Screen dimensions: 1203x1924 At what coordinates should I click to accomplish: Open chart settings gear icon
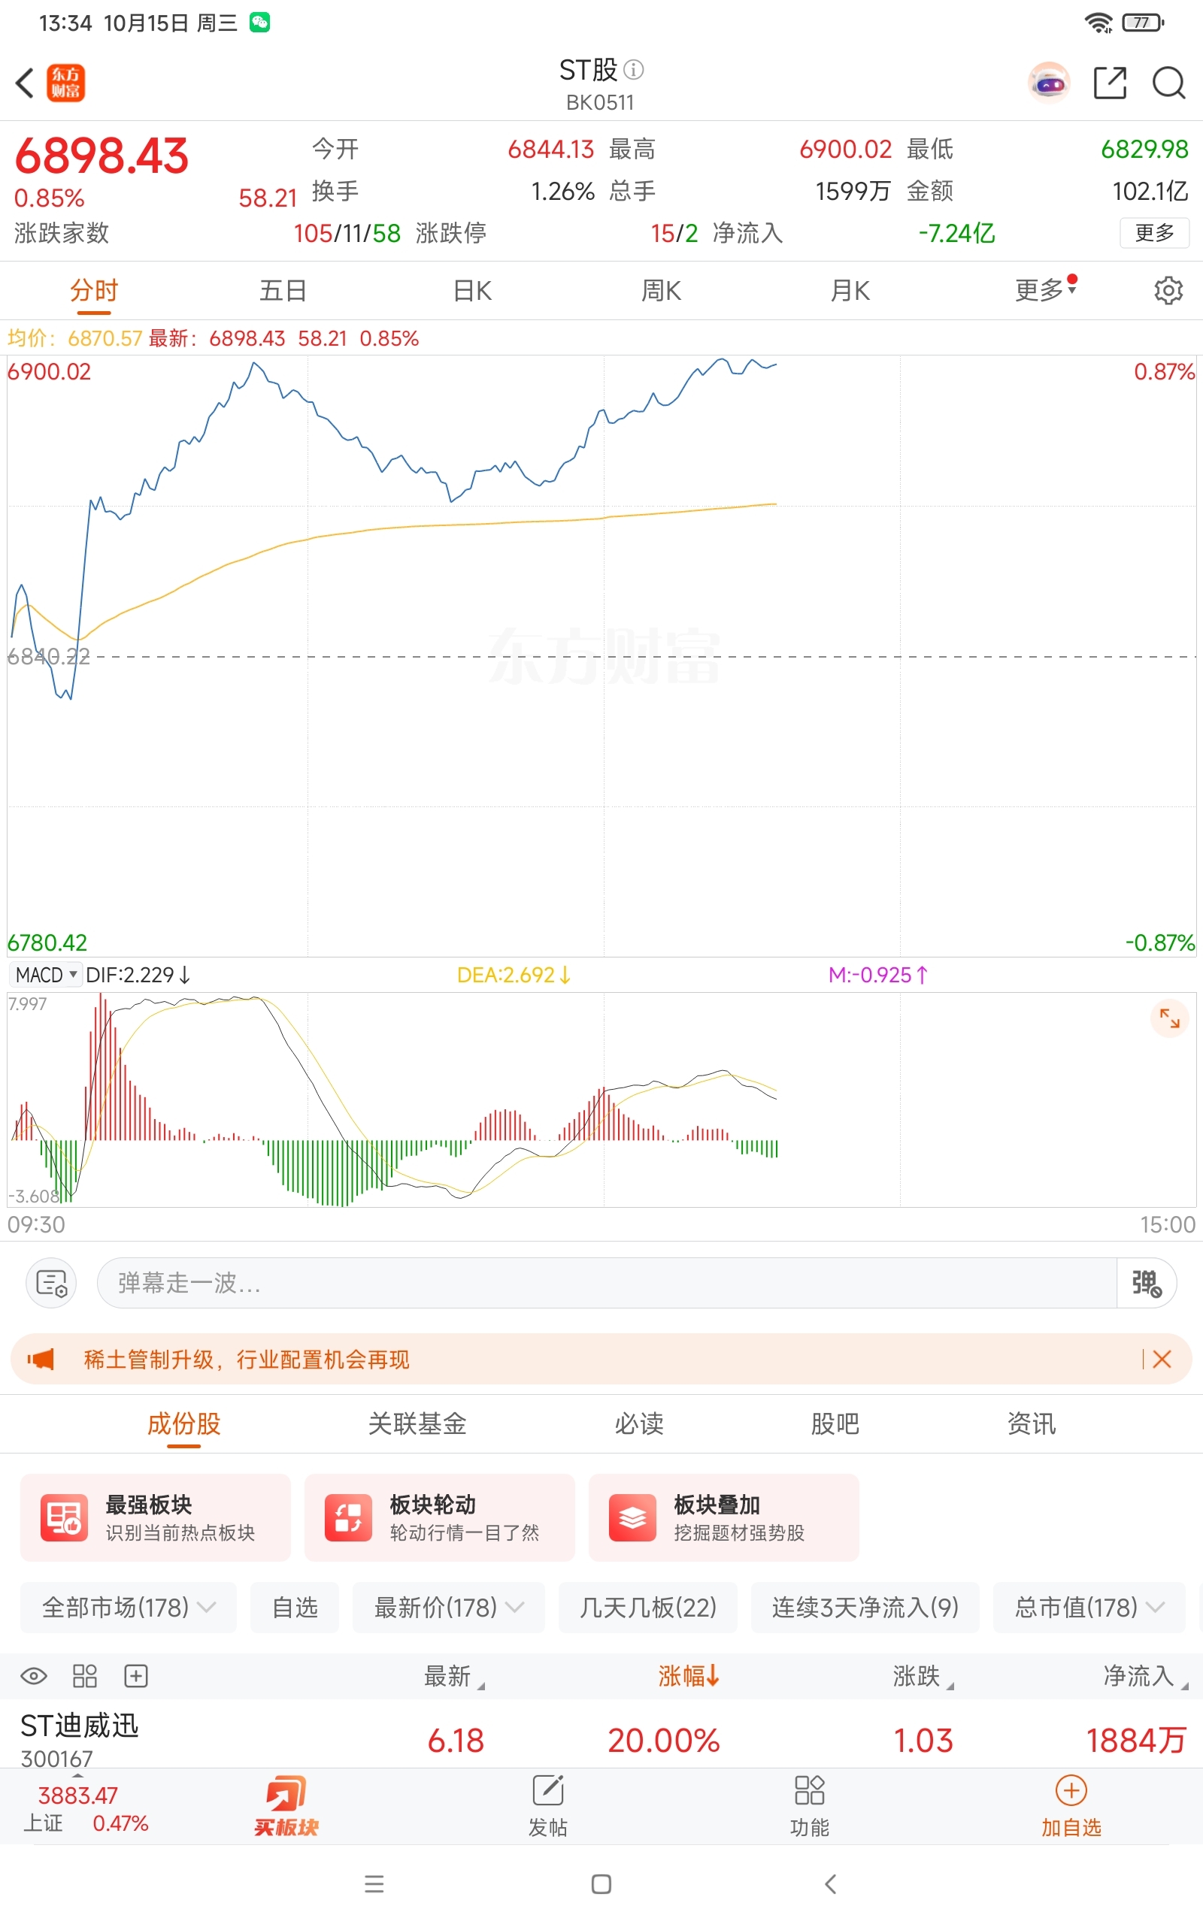pyautogui.click(x=1168, y=291)
